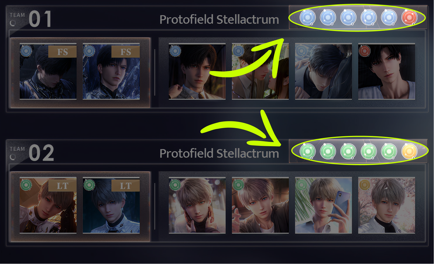Viewport: 434px width, 264px height.
Task: Open Team 01's card showing a couple about to kiss
Action: tap(260, 72)
